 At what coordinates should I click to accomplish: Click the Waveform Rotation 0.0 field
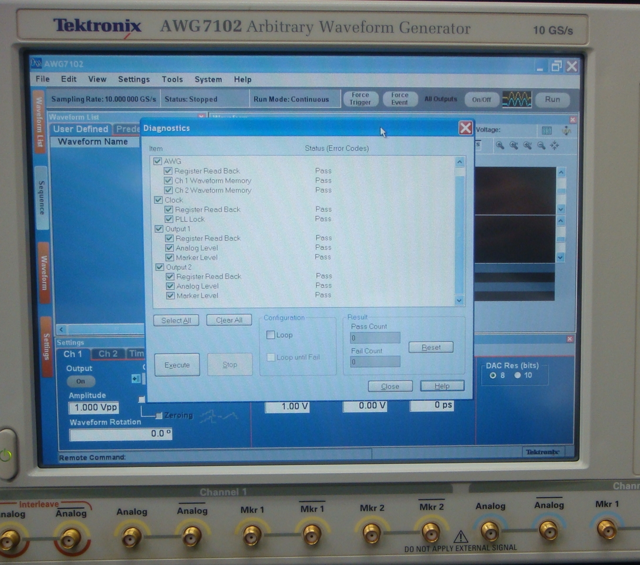pyautogui.click(x=121, y=434)
